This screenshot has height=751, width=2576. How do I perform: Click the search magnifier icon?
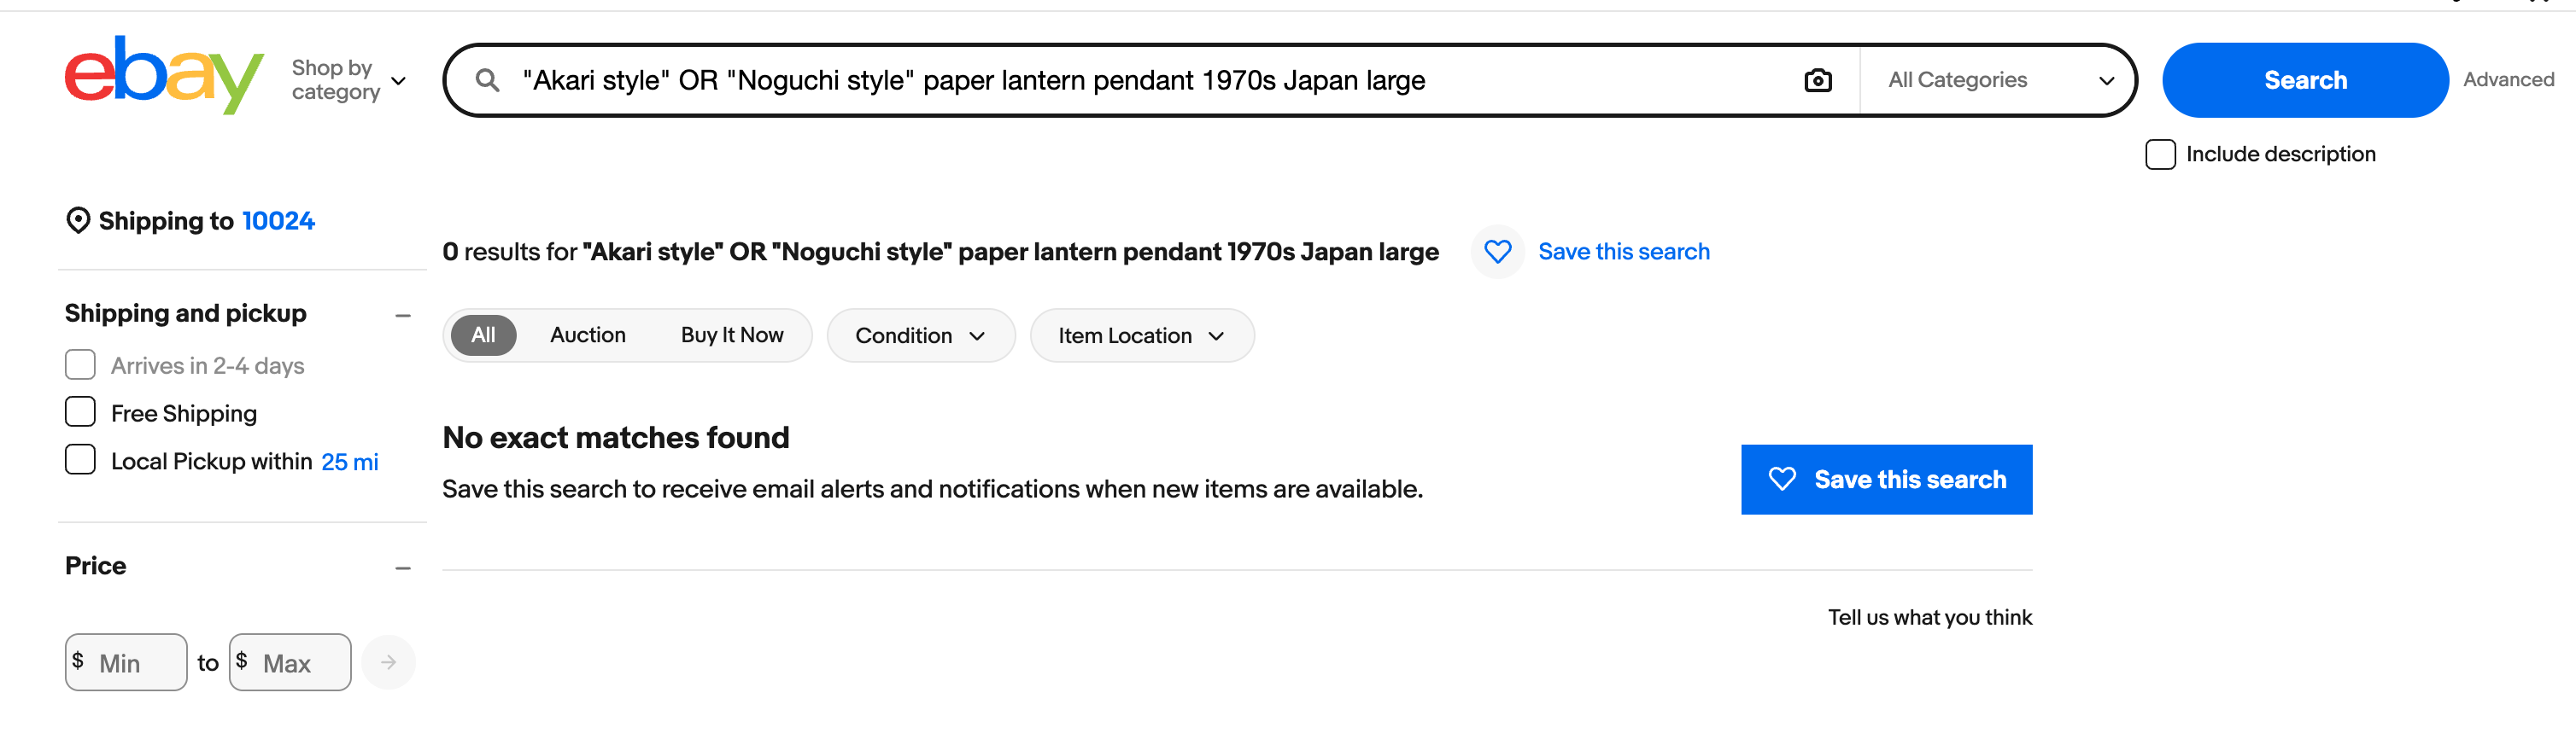pos(489,80)
